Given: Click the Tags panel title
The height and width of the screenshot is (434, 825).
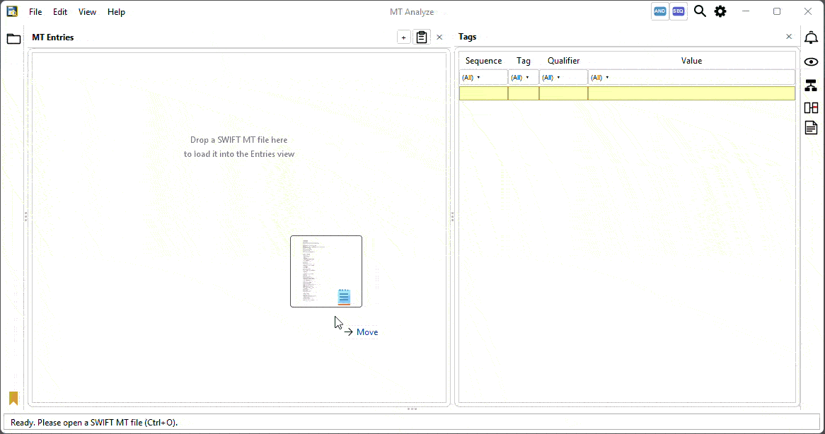Looking at the screenshot, I should (x=467, y=37).
